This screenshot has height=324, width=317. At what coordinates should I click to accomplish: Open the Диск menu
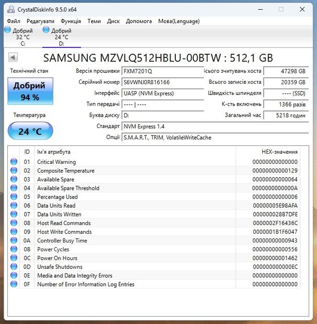113,21
